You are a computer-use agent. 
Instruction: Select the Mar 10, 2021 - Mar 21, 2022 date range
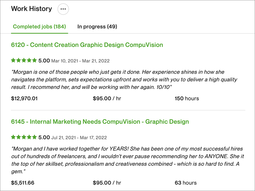pyautogui.click(x=80, y=61)
